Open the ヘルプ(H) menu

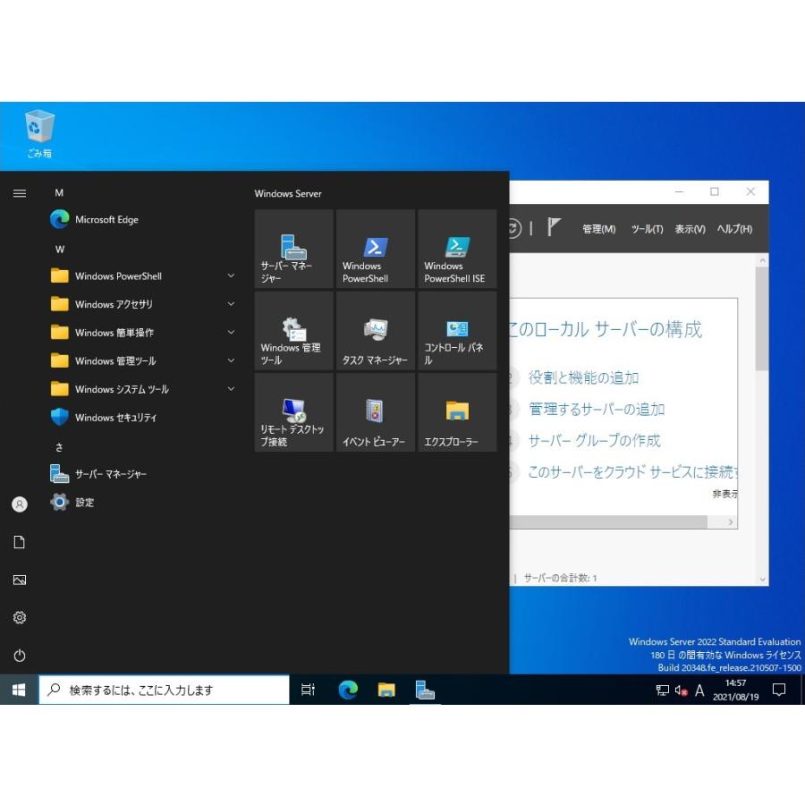pyautogui.click(x=734, y=229)
